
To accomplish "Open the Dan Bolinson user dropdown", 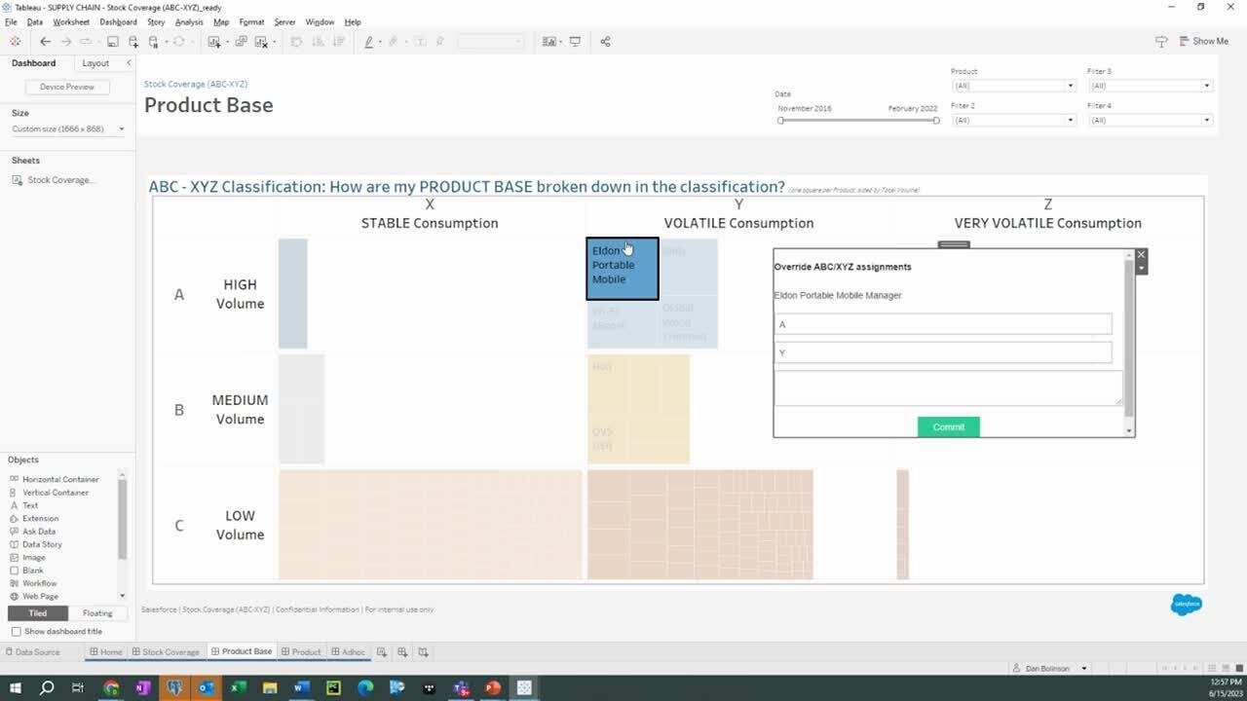I will tap(1050, 668).
